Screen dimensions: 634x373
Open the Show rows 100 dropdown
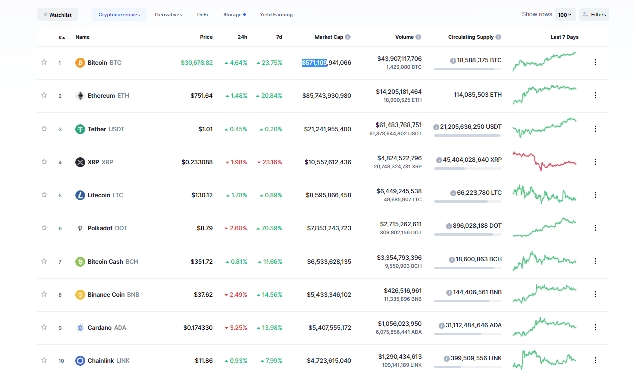(x=565, y=15)
